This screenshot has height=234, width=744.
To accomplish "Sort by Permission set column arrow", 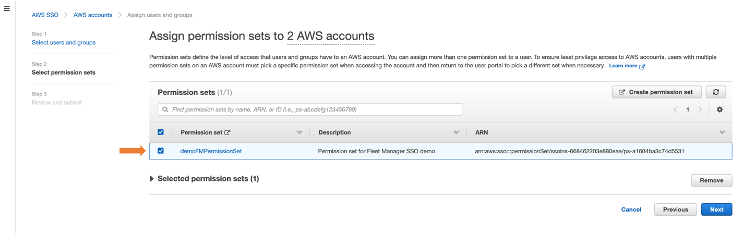I will coord(299,132).
